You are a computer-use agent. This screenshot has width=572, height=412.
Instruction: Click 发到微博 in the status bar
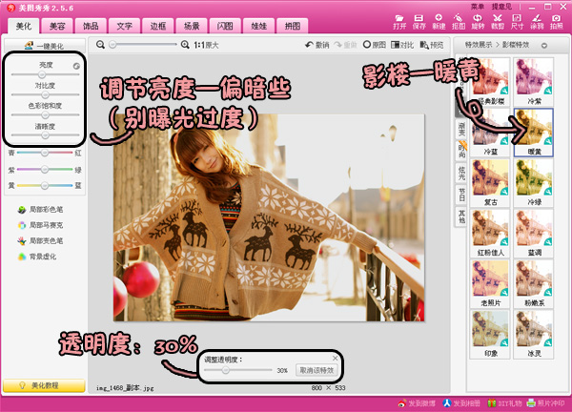coord(423,404)
